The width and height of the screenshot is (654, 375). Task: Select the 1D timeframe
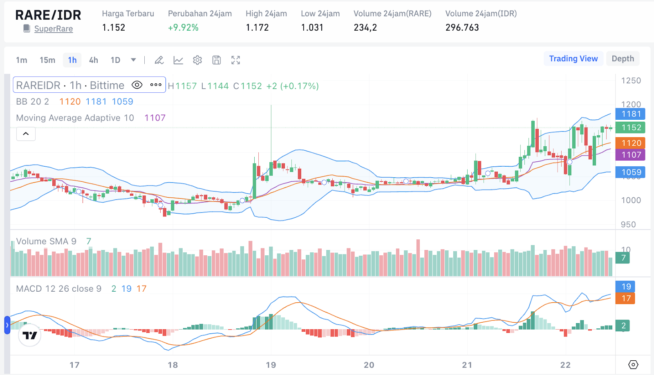(x=116, y=60)
